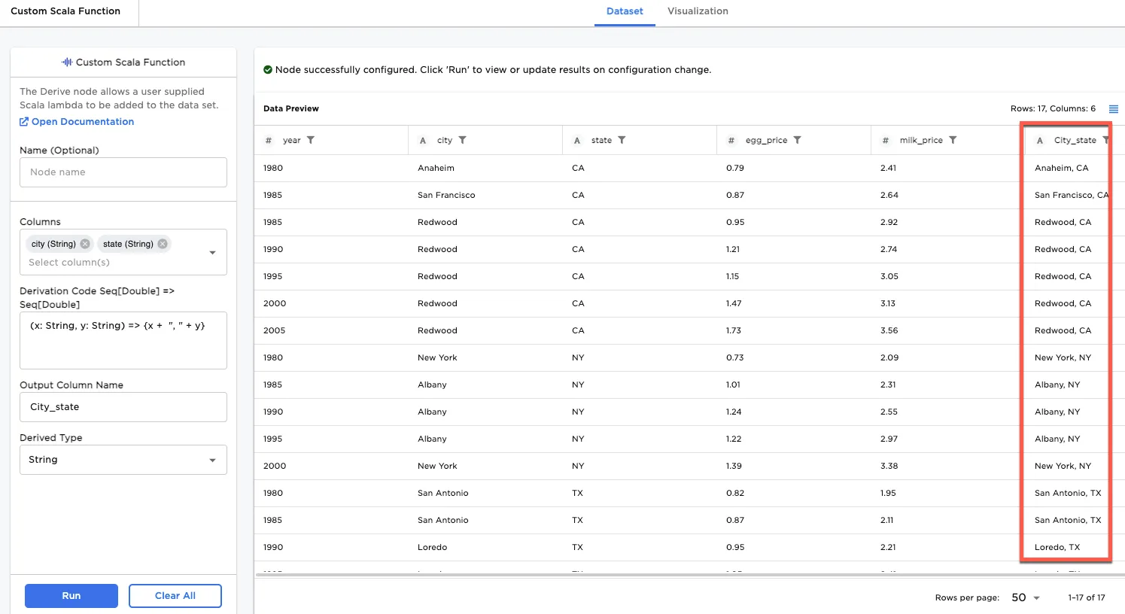Filter the state column
This screenshot has height=614, width=1125.
pos(622,140)
